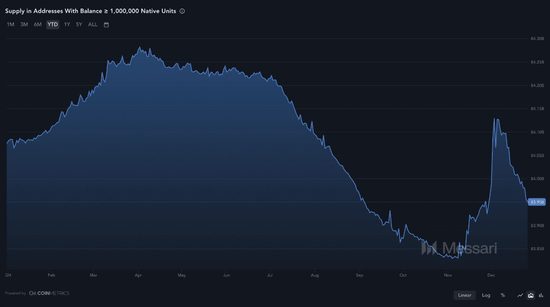Image resolution: width=550 pixels, height=307 pixels.
Task: Toggle Log scale mode
Action: [486, 295]
